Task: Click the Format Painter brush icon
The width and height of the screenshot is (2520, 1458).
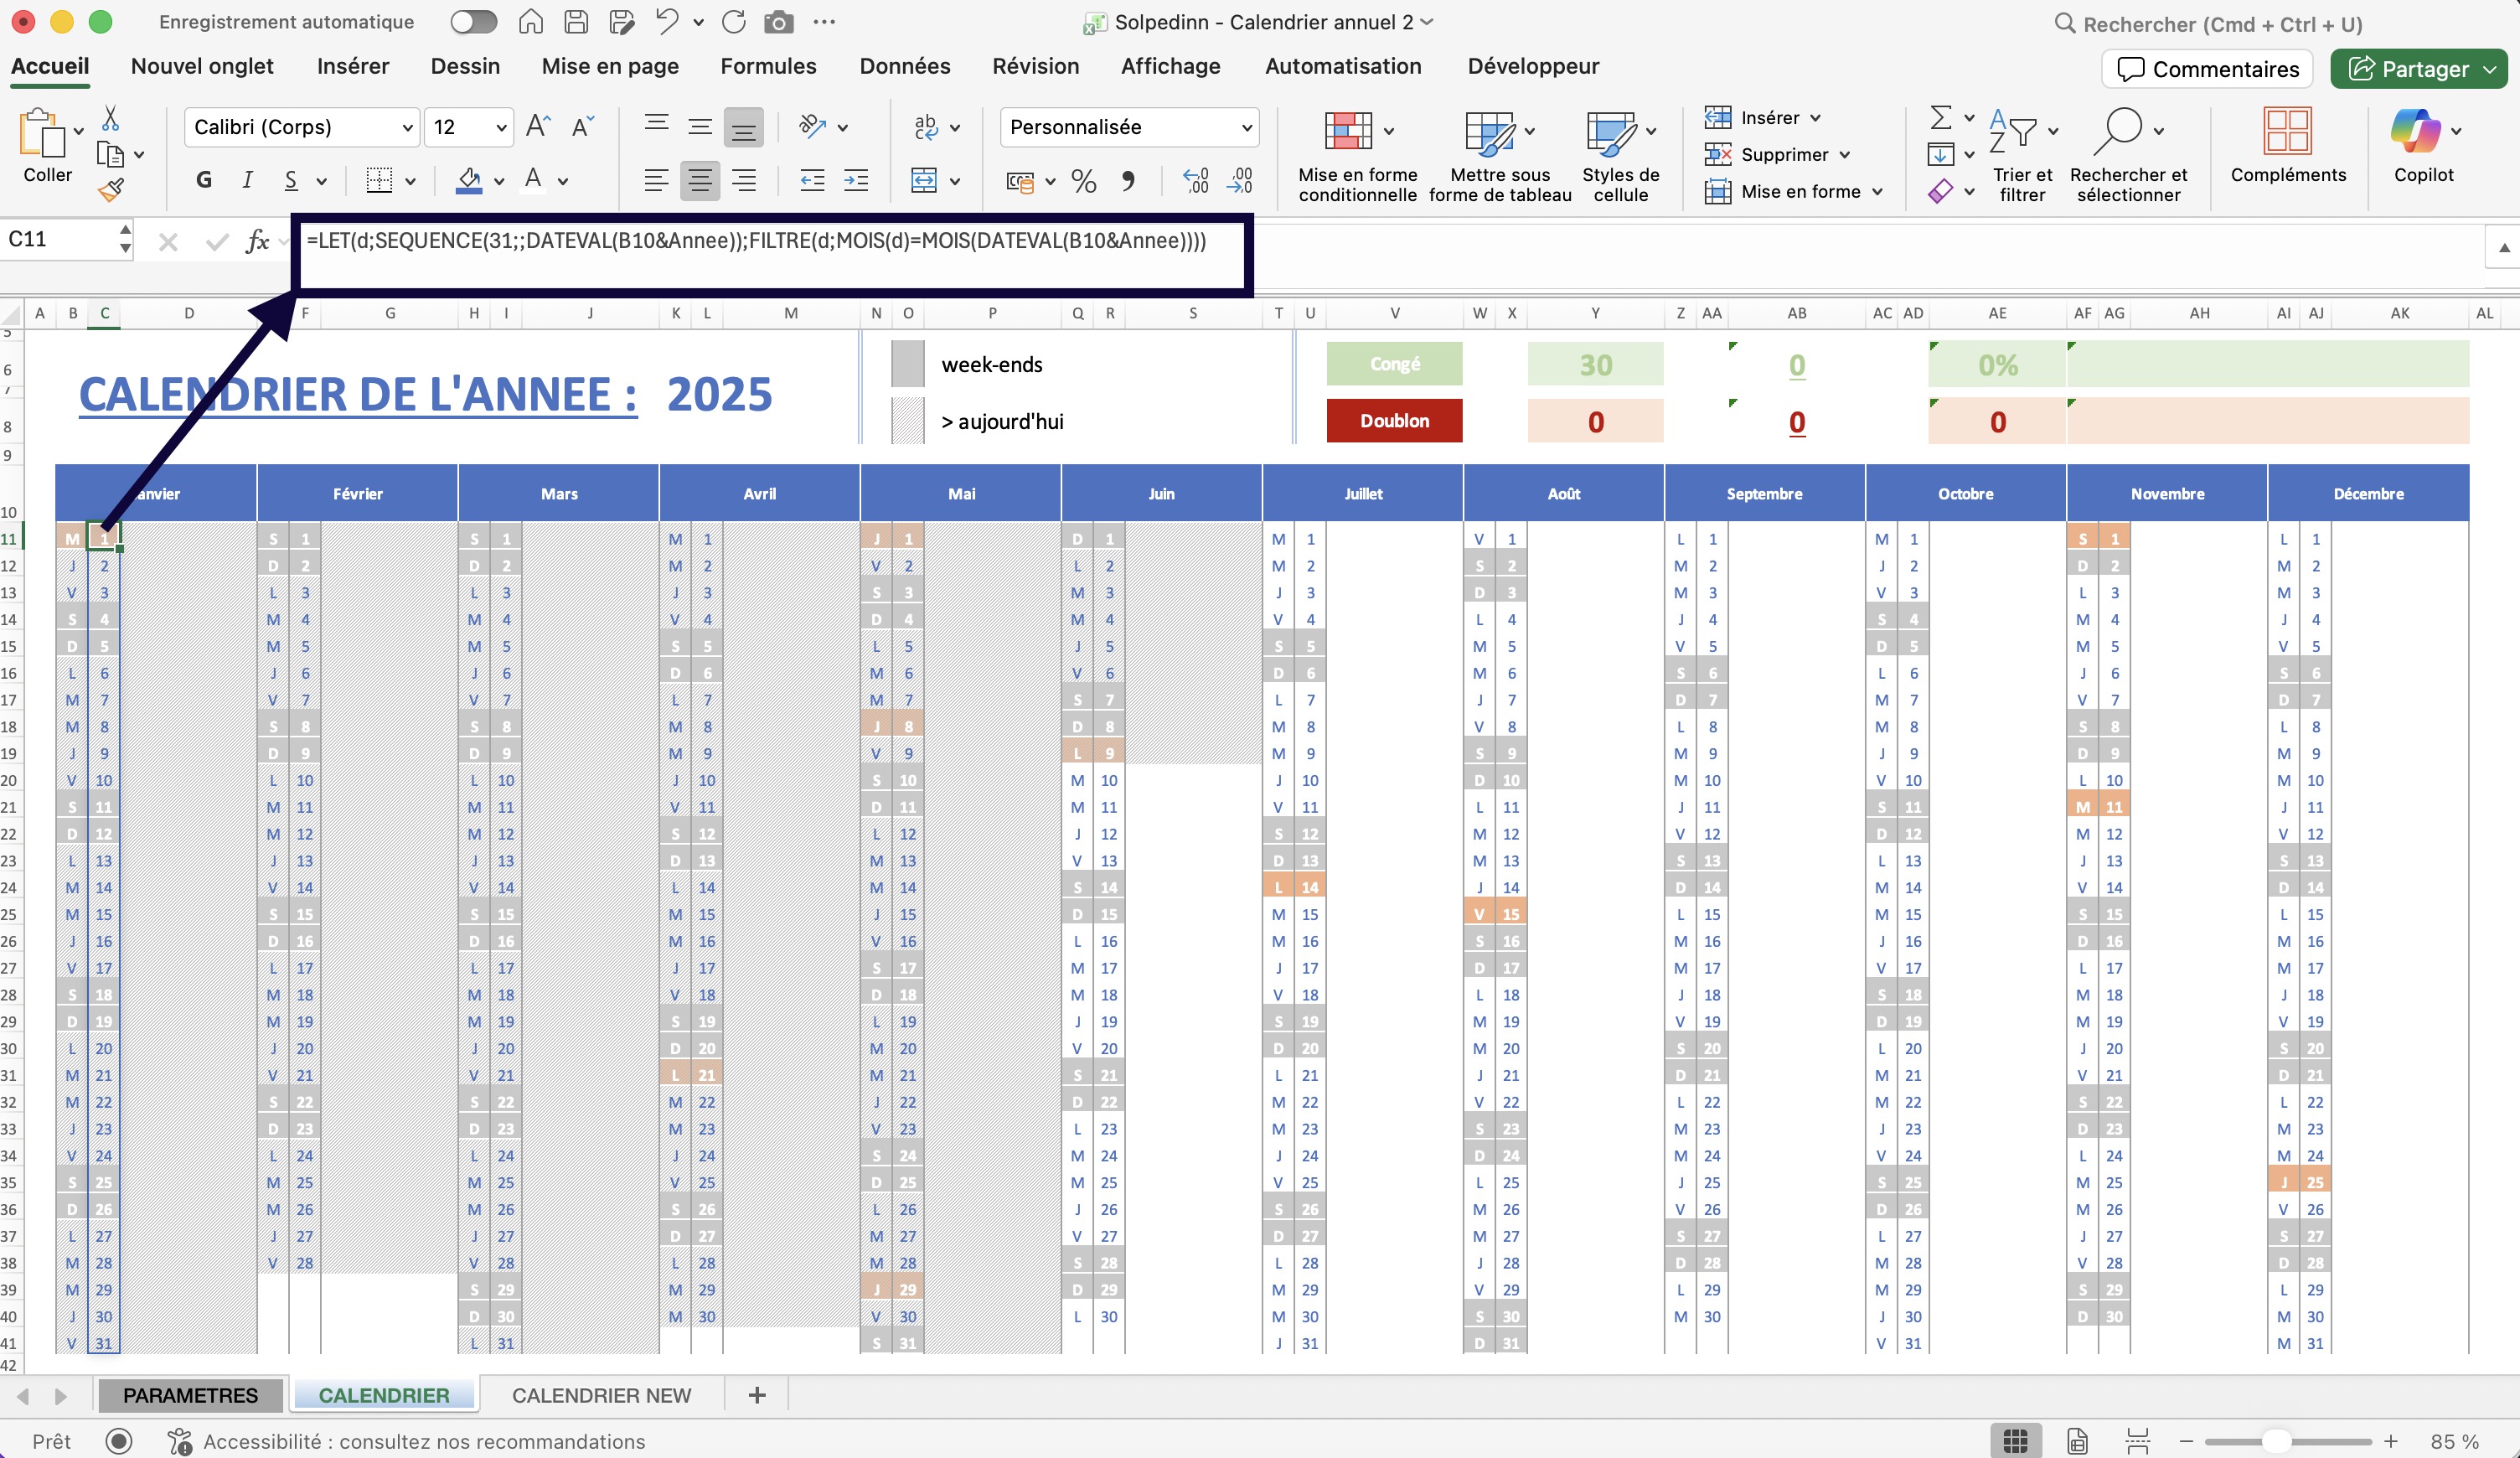Action: [x=111, y=189]
